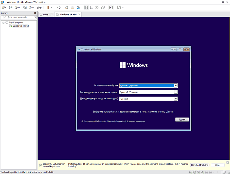230x174 pixels.
Task: Open the library search dropdown arrow
Action: 35,17
